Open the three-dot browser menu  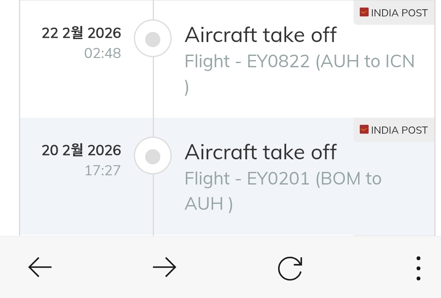pyautogui.click(x=418, y=268)
